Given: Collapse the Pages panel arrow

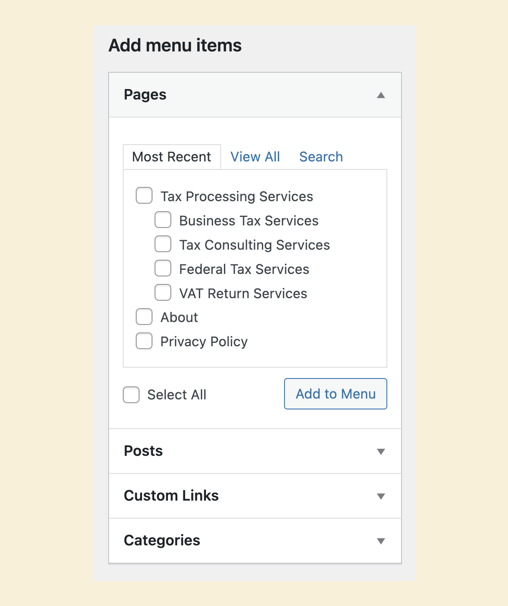Looking at the screenshot, I should point(381,95).
